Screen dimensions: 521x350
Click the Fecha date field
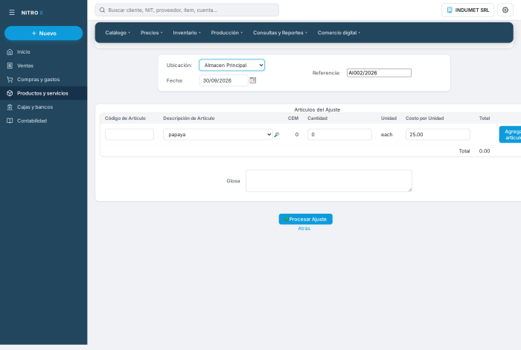click(223, 80)
